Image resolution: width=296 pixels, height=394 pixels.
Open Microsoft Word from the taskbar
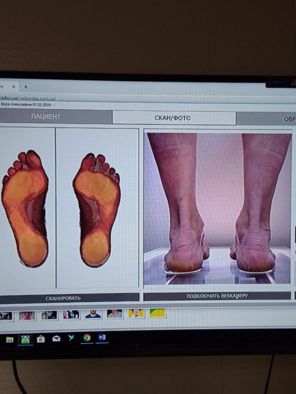pyautogui.click(x=102, y=338)
